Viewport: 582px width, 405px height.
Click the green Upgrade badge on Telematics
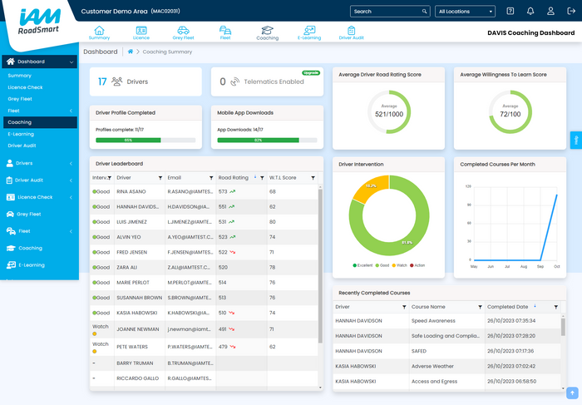click(x=310, y=73)
